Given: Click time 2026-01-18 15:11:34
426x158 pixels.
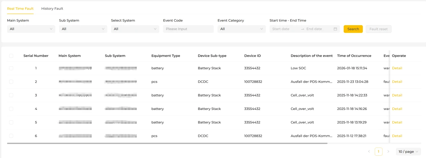Looking at the screenshot, I should (x=352, y=68).
